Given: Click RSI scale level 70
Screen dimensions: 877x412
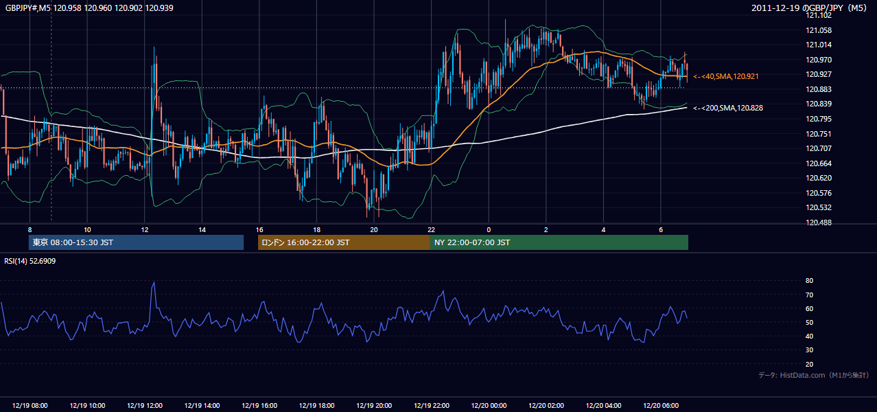Looking at the screenshot, I should (x=809, y=295).
